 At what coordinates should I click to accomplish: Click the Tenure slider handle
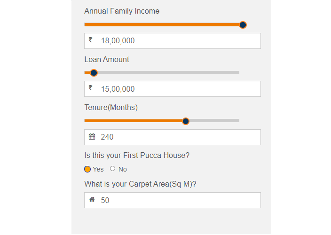(x=186, y=121)
